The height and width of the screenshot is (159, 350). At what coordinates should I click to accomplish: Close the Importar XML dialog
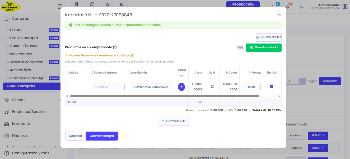pos(279,15)
